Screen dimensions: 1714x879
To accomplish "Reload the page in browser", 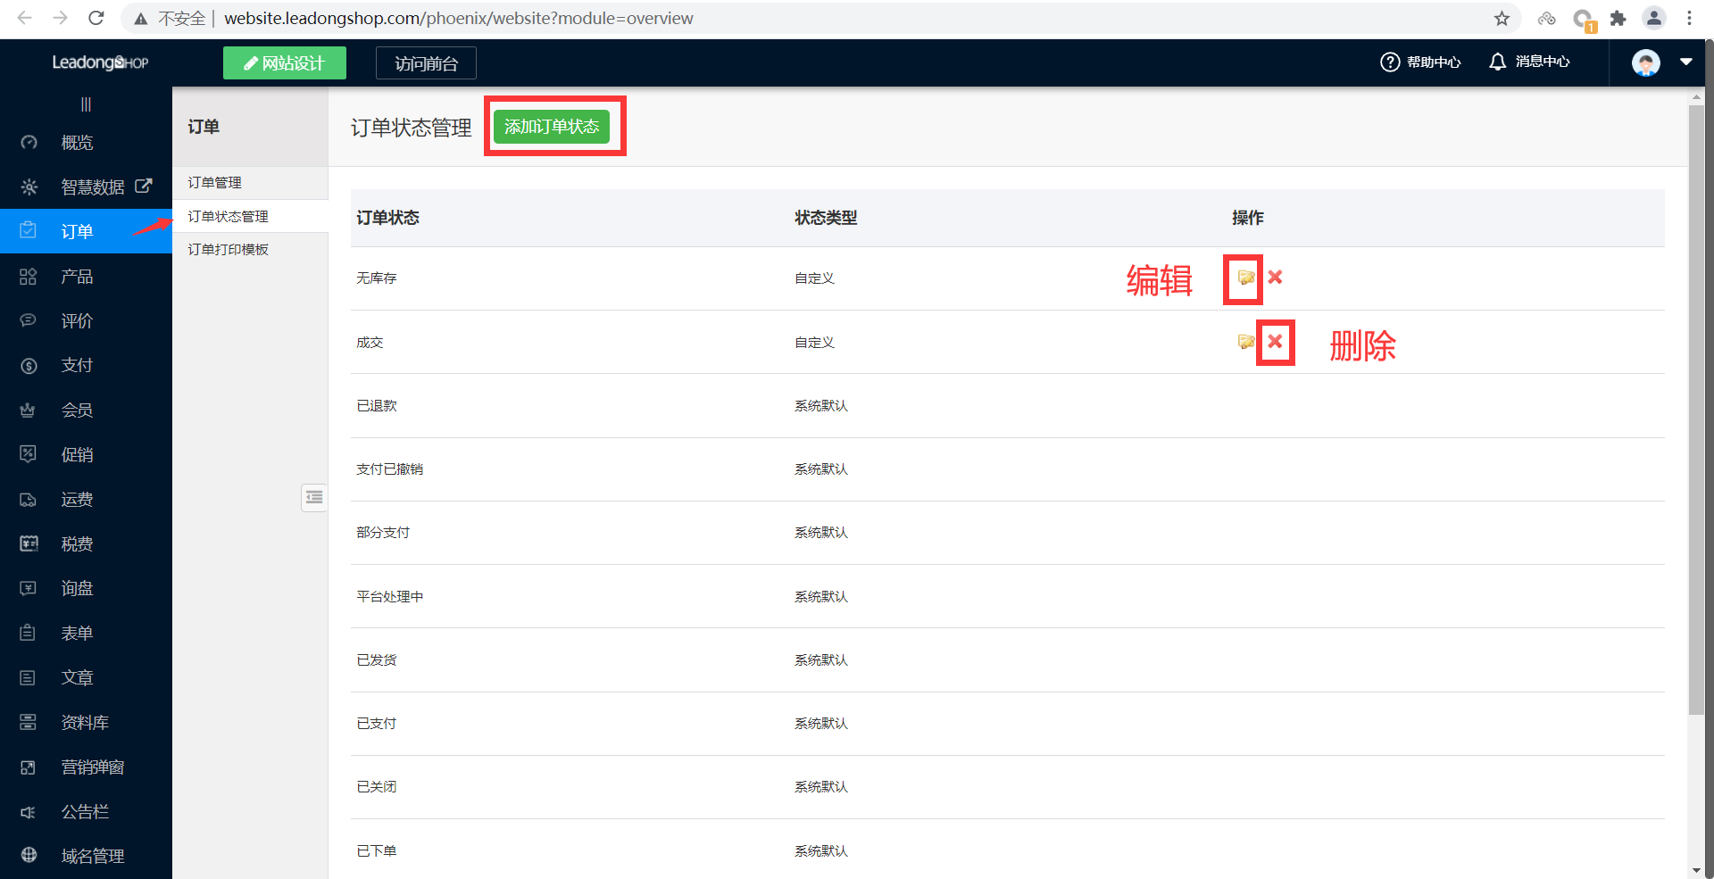I will click(96, 18).
